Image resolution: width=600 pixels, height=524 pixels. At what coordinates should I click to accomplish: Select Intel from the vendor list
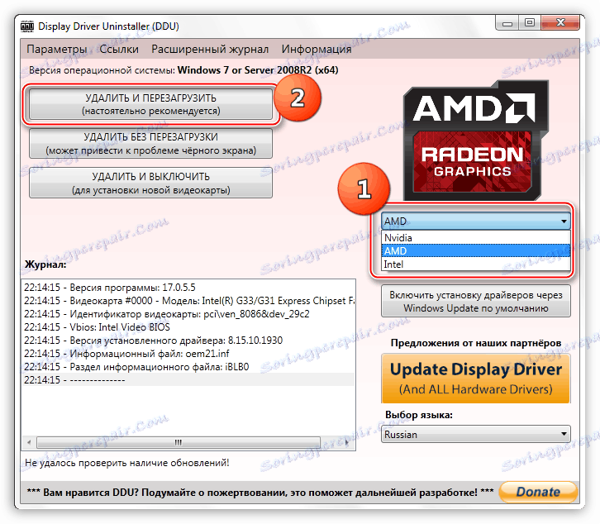click(476, 264)
